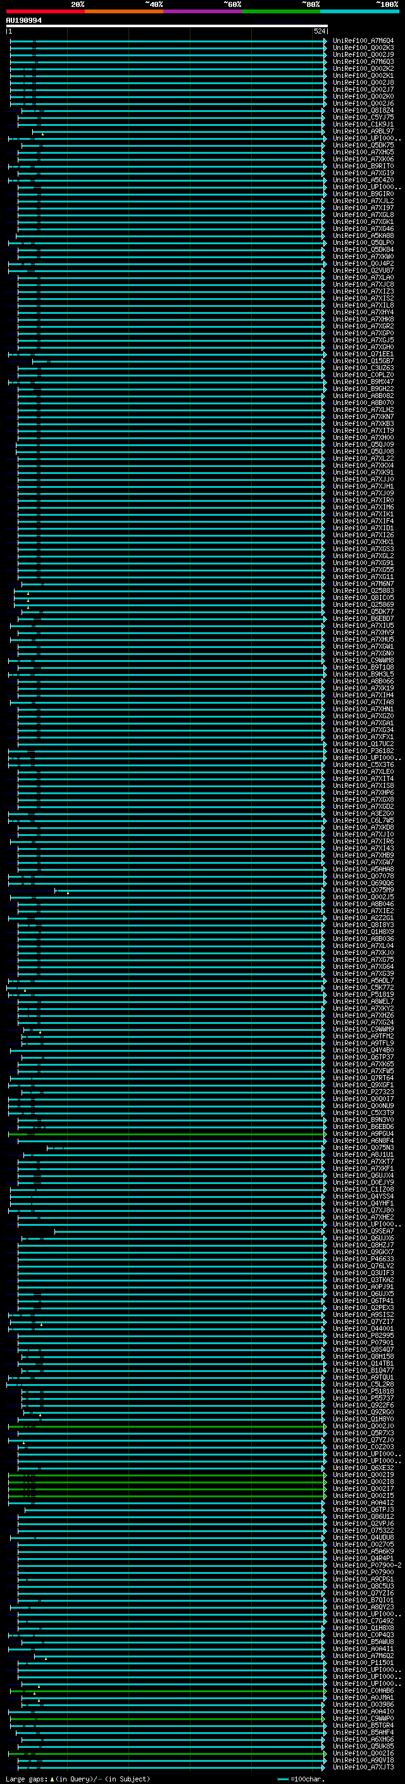405x1784 pixels.
Task: Select label UniRef100_C9WWM9
Action: 363,1029
